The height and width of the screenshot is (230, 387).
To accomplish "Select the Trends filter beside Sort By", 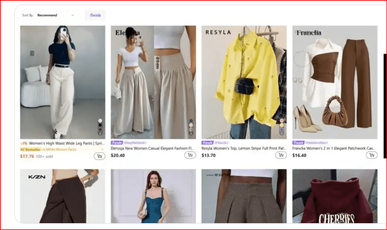I will pyautogui.click(x=95, y=15).
